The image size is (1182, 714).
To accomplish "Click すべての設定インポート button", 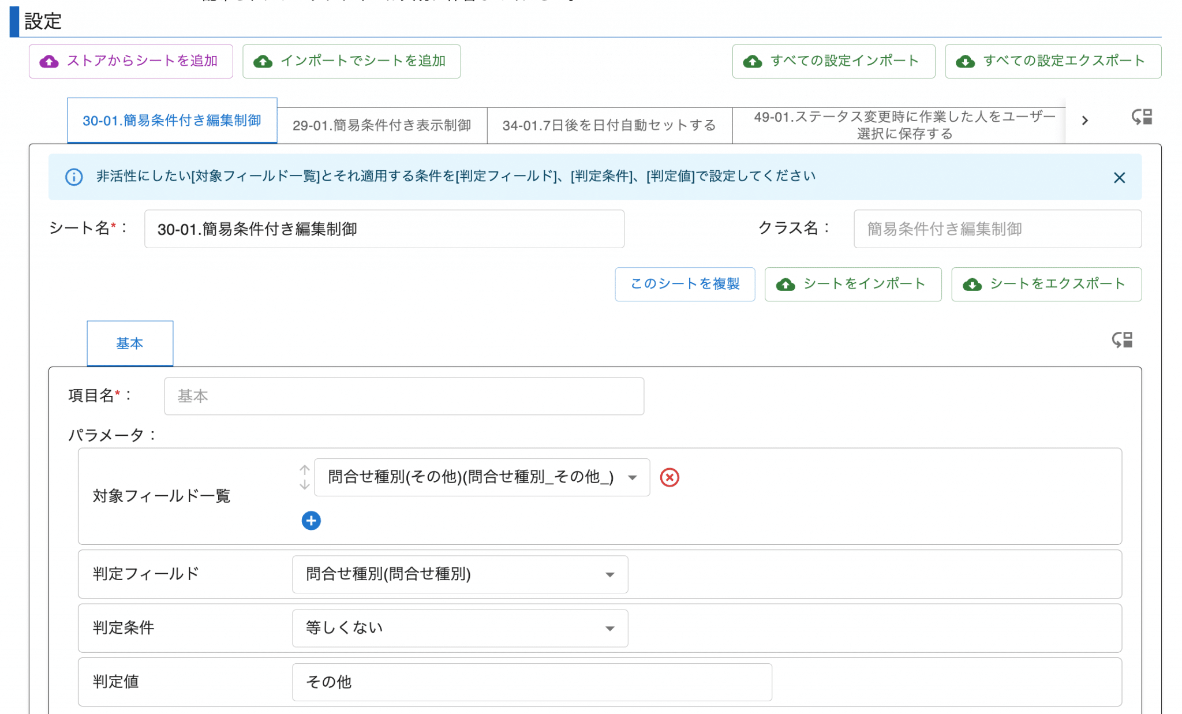I will click(x=833, y=61).
